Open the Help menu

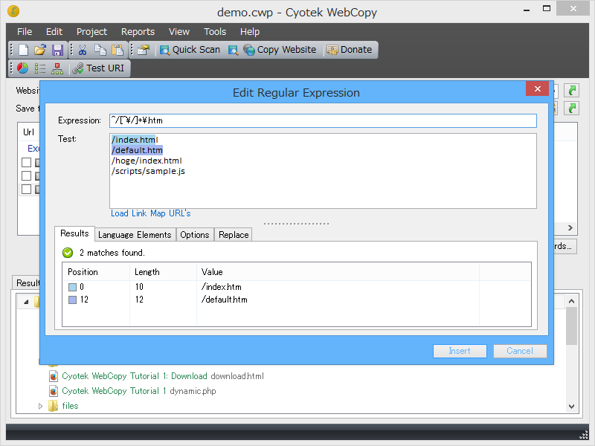[x=250, y=32]
